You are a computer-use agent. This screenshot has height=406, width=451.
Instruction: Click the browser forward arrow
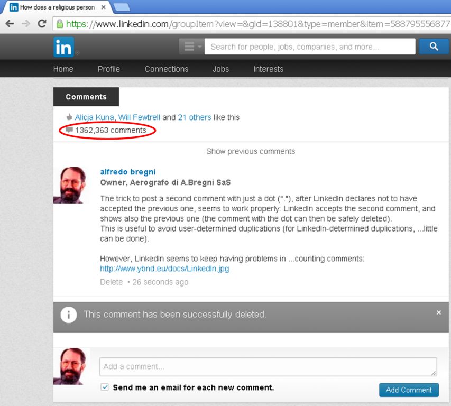point(26,24)
